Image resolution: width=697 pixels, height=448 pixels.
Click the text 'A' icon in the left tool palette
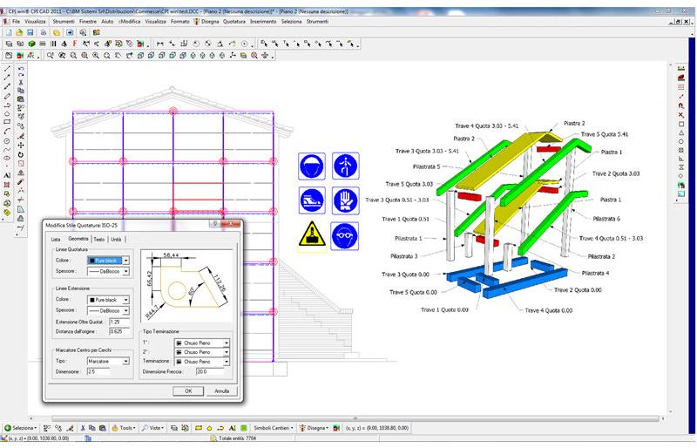[x=7, y=175]
